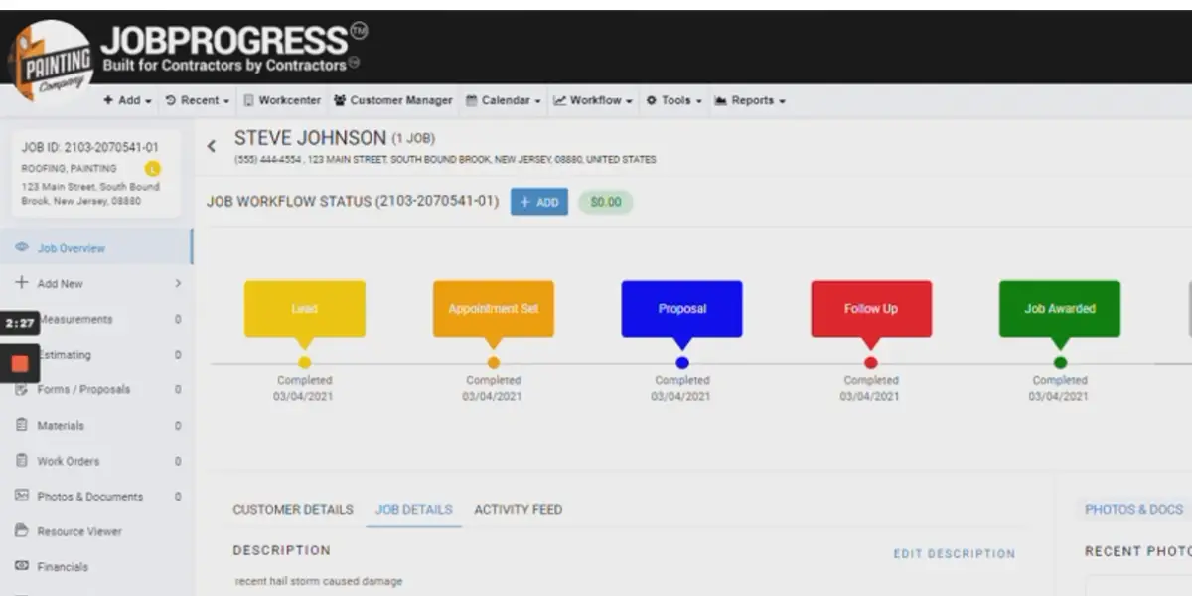Click the Resource Viewer folder icon

click(x=22, y=531)
